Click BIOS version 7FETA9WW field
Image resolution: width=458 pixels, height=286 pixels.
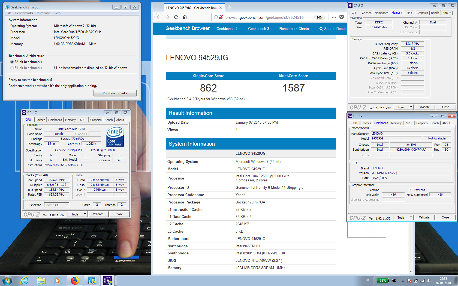click(411, 173)
